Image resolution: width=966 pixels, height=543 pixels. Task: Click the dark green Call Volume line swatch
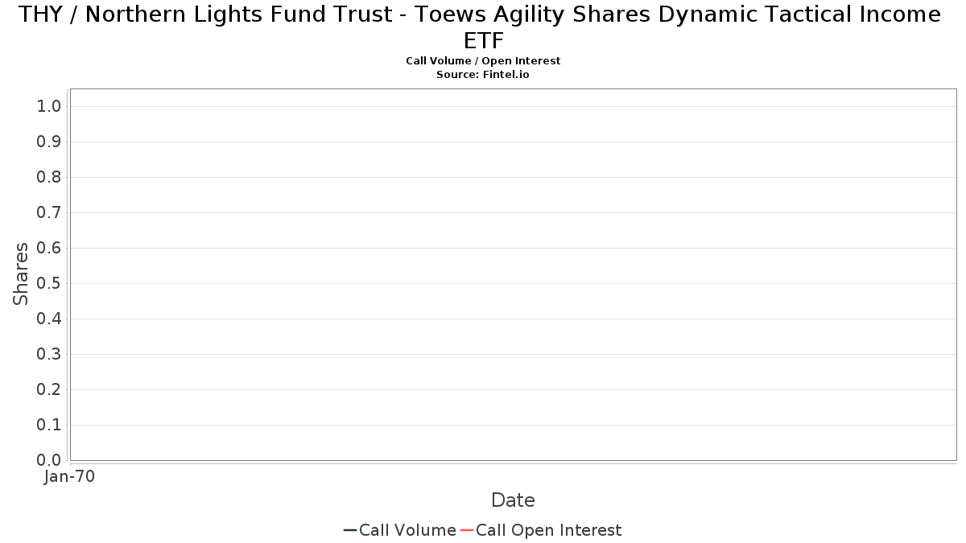[350, 530]
